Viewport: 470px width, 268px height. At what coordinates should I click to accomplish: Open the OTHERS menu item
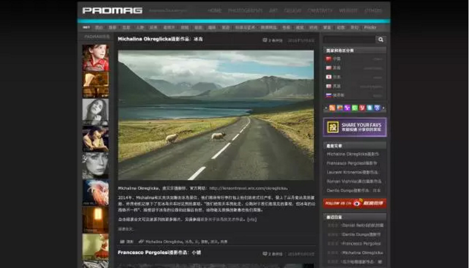373,11
